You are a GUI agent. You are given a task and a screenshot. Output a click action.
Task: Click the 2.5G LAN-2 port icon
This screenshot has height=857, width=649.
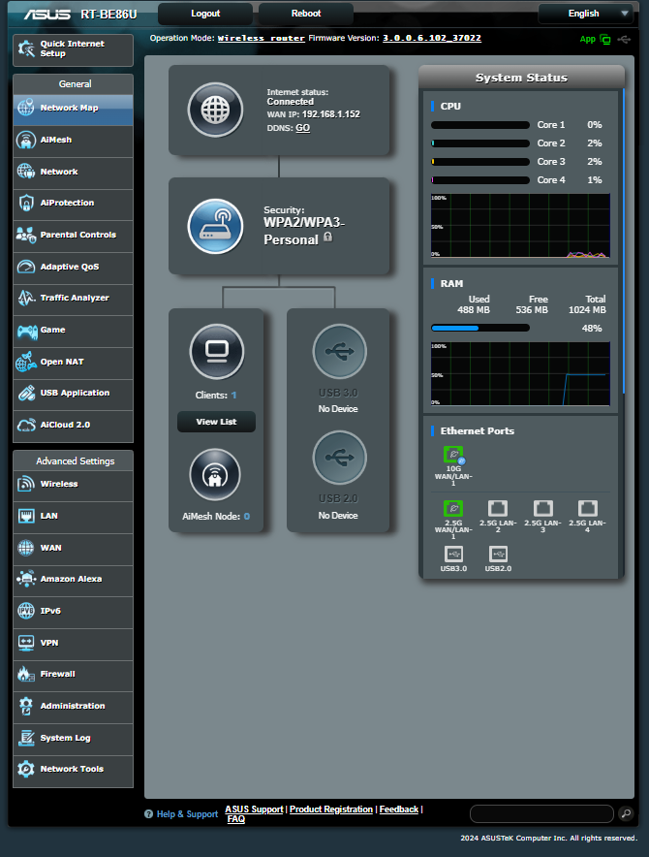[x=497, y=508]
